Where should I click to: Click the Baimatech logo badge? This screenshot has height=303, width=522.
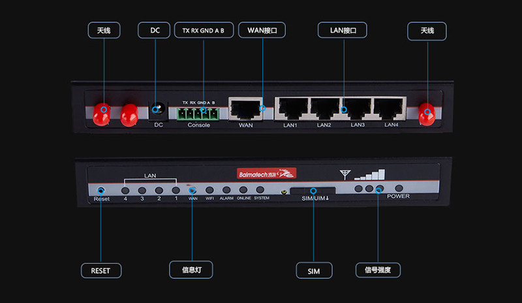point(266,174)
